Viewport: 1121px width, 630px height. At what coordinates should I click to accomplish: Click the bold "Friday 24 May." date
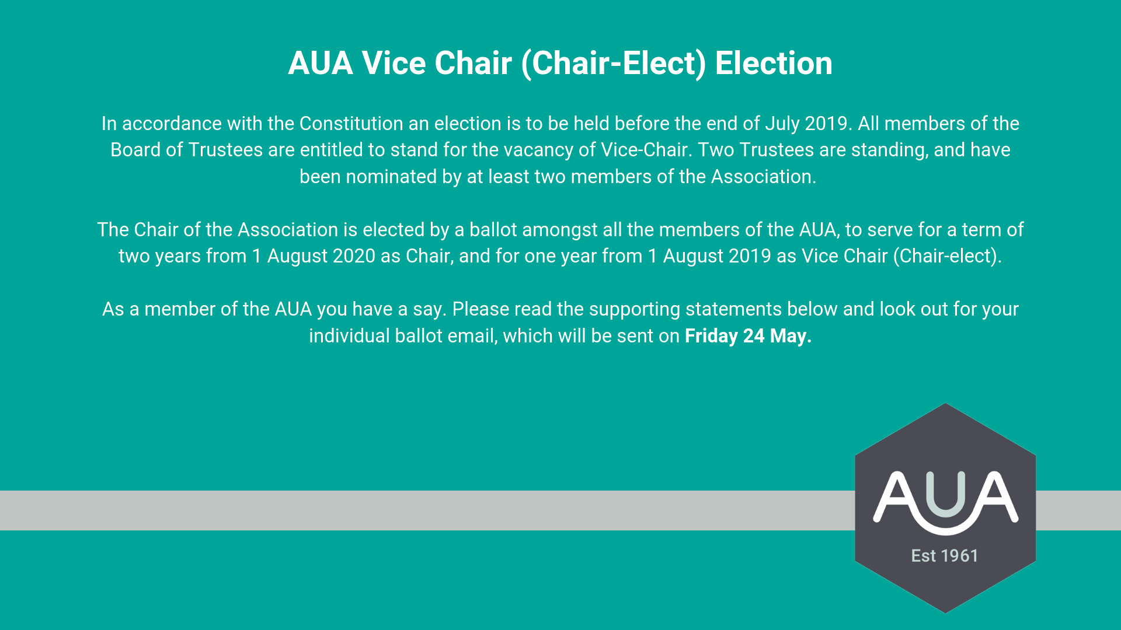(748, 336)
